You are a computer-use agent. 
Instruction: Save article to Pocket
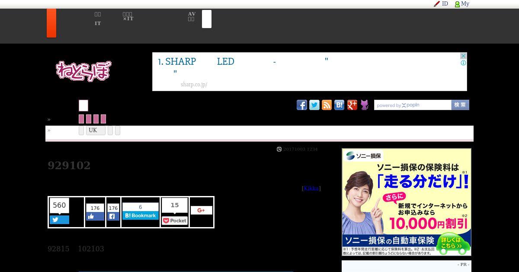pos(175,221)
